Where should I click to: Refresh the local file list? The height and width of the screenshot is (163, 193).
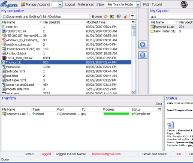106,16
